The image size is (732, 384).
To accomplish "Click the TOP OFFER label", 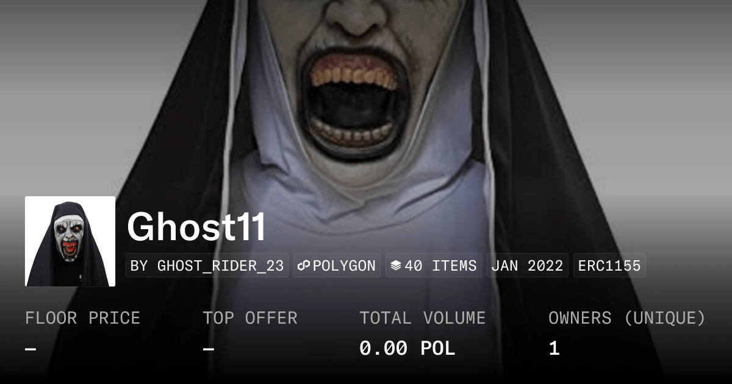I will coord(250,318).
